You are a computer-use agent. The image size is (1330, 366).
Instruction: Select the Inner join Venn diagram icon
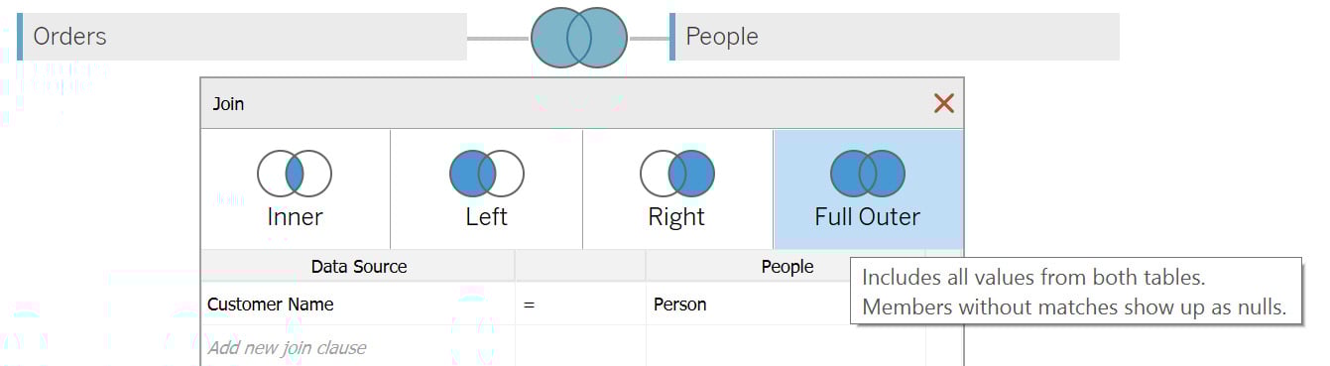coord(295,174)
